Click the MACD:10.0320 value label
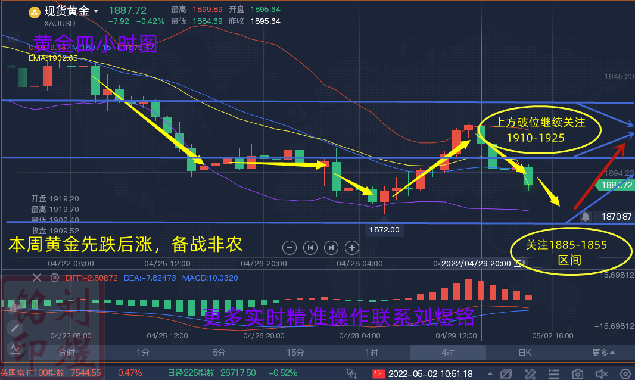 tap(210, 278)
